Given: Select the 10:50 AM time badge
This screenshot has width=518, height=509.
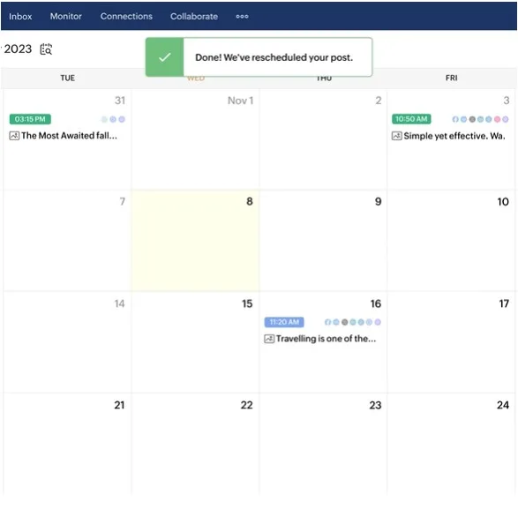Looking at the screenshot, I should point(411,119).
